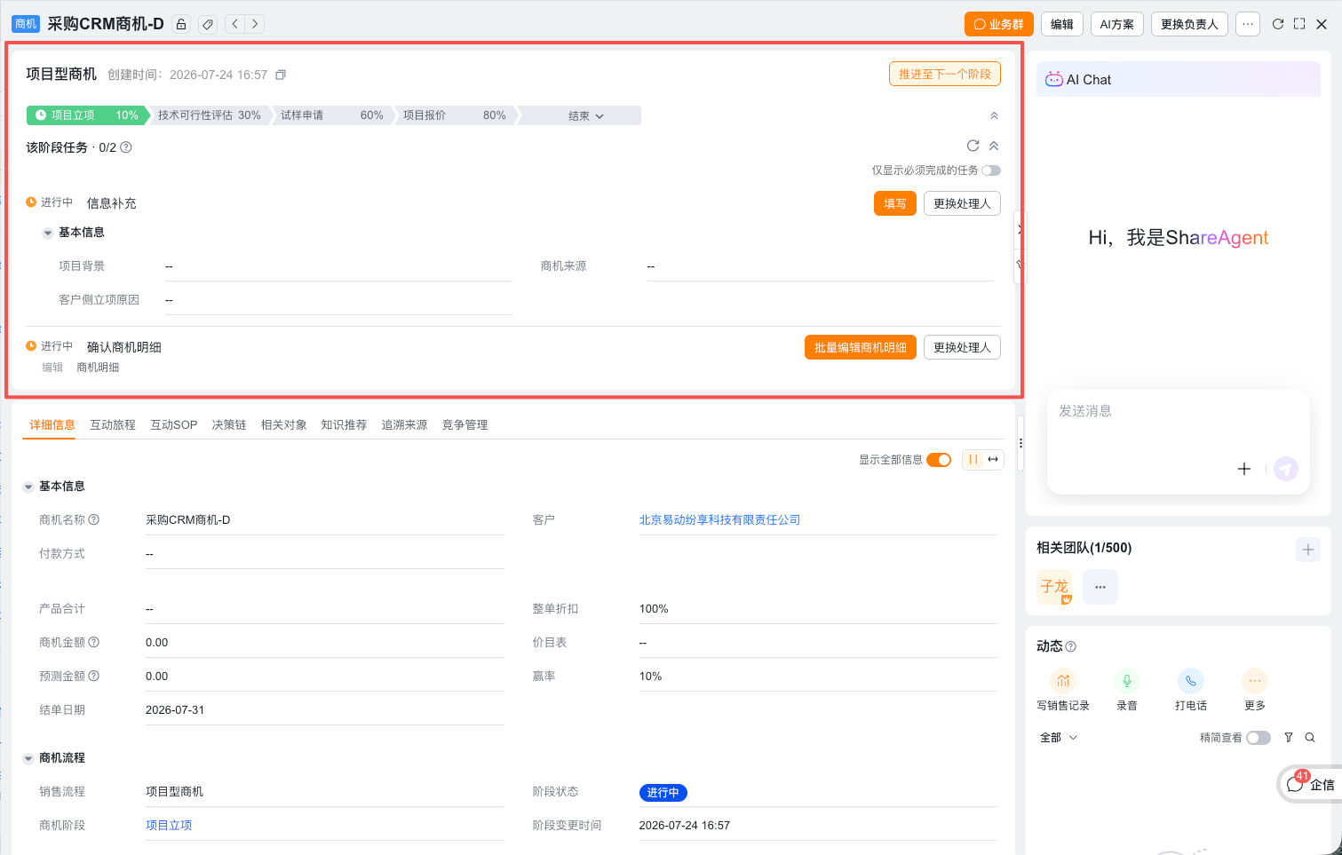
Task: Click the help icon beside 预测金额
Action: 94,676
